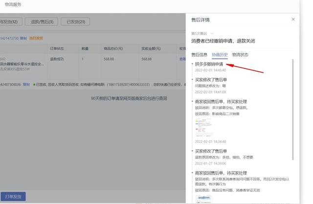Open the thumbnail under 消费者举证无效 entry

click(204, 199)
